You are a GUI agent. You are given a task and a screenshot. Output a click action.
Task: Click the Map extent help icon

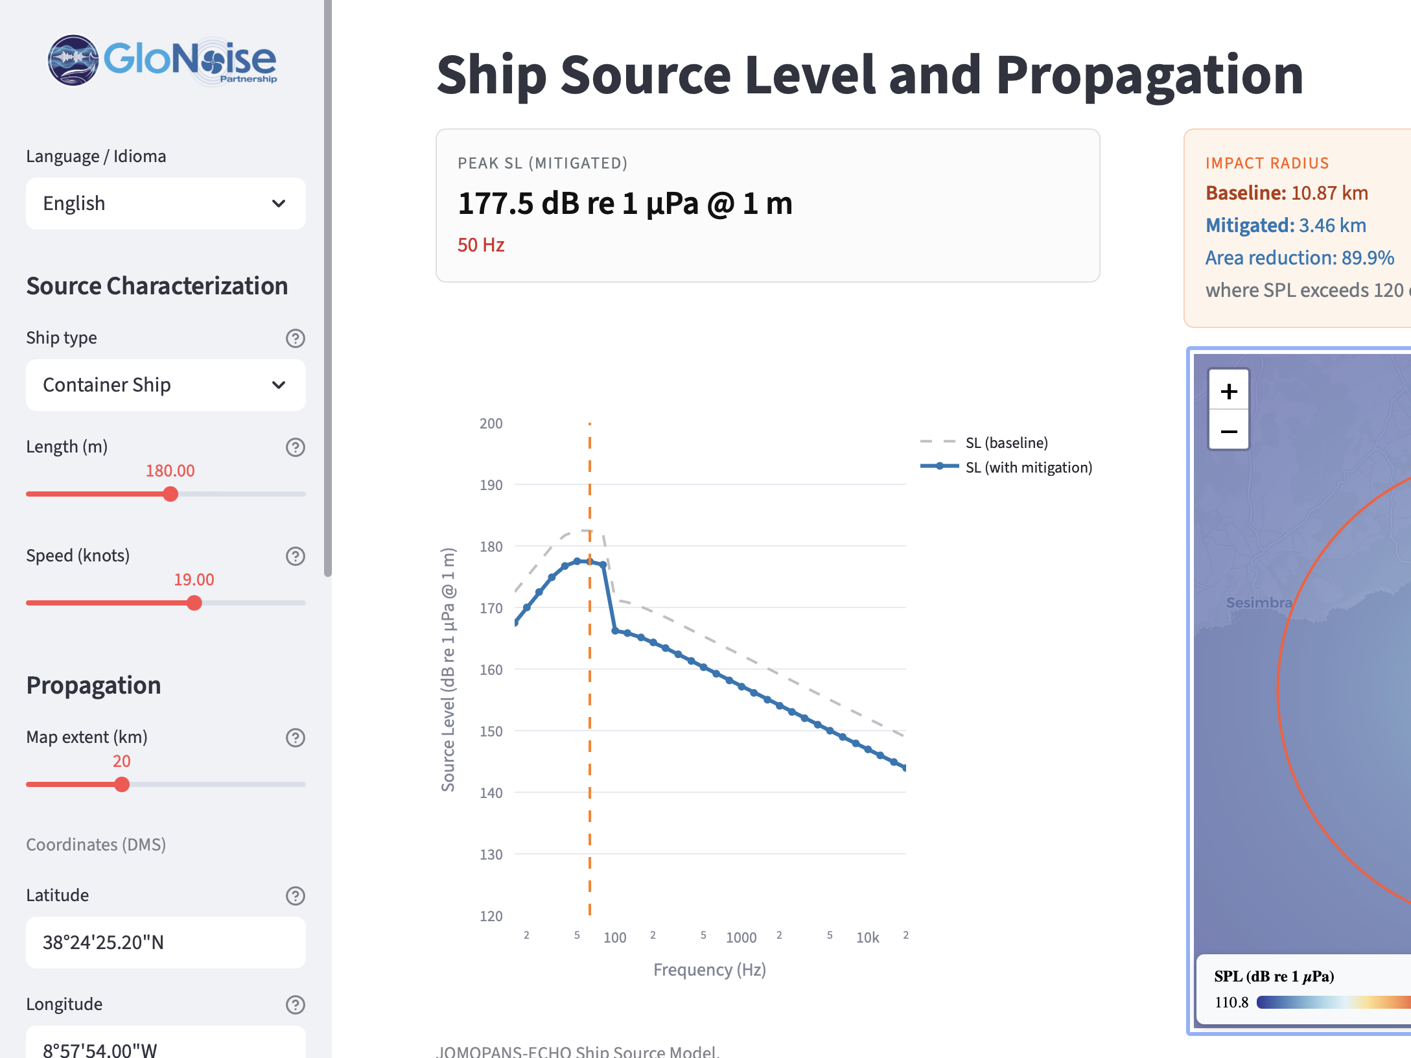[296, 738]
